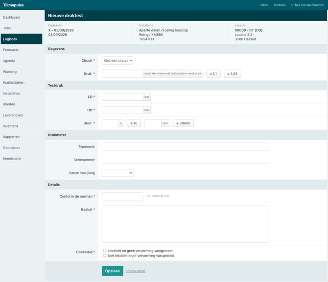The width and height of the screenshot is (328, 282).
Task: Add one hour with + 1u button
Action: point(134,123)
